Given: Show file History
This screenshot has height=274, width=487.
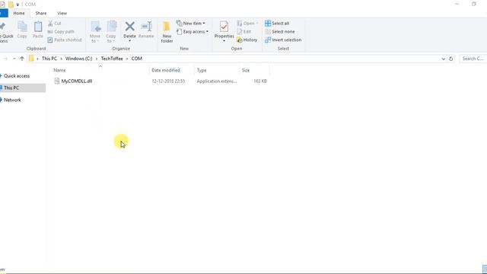Looking at the screenshot, I should 247,40.
